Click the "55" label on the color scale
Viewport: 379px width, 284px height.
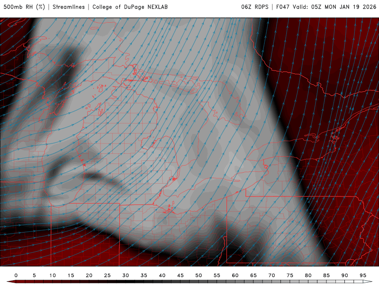(217, 275)
